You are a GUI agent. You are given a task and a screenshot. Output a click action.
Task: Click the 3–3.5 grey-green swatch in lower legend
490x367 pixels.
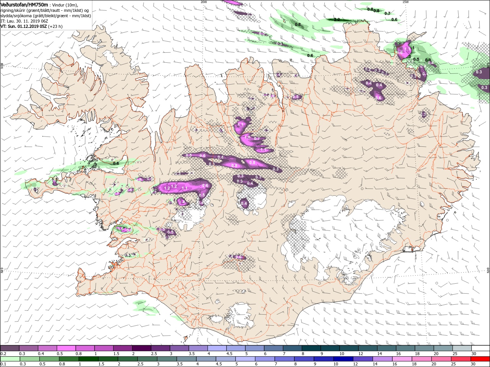coord(167,359)
